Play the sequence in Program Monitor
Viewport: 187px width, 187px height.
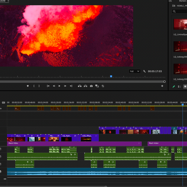point(59,86)
